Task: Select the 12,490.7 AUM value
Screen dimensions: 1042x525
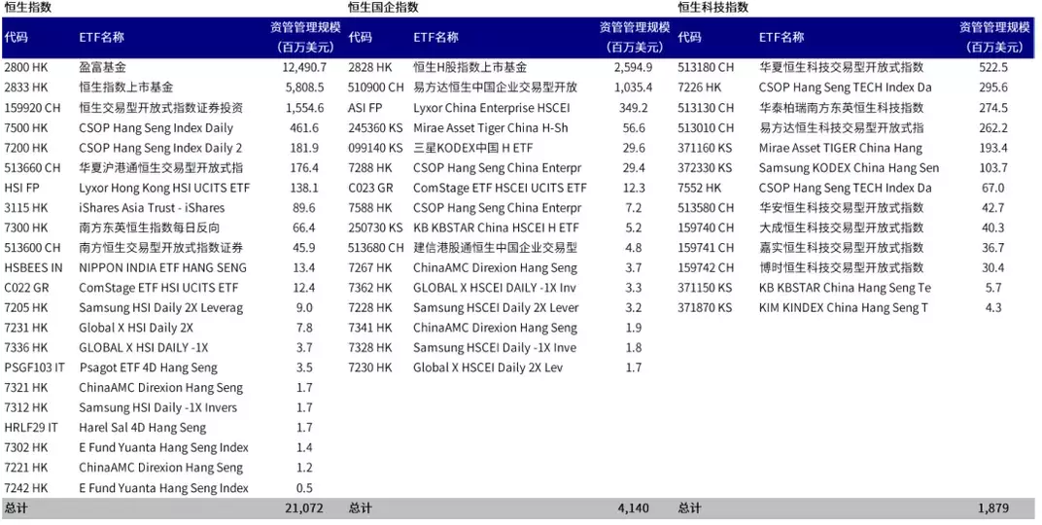Action: click(x=304, y=67)
